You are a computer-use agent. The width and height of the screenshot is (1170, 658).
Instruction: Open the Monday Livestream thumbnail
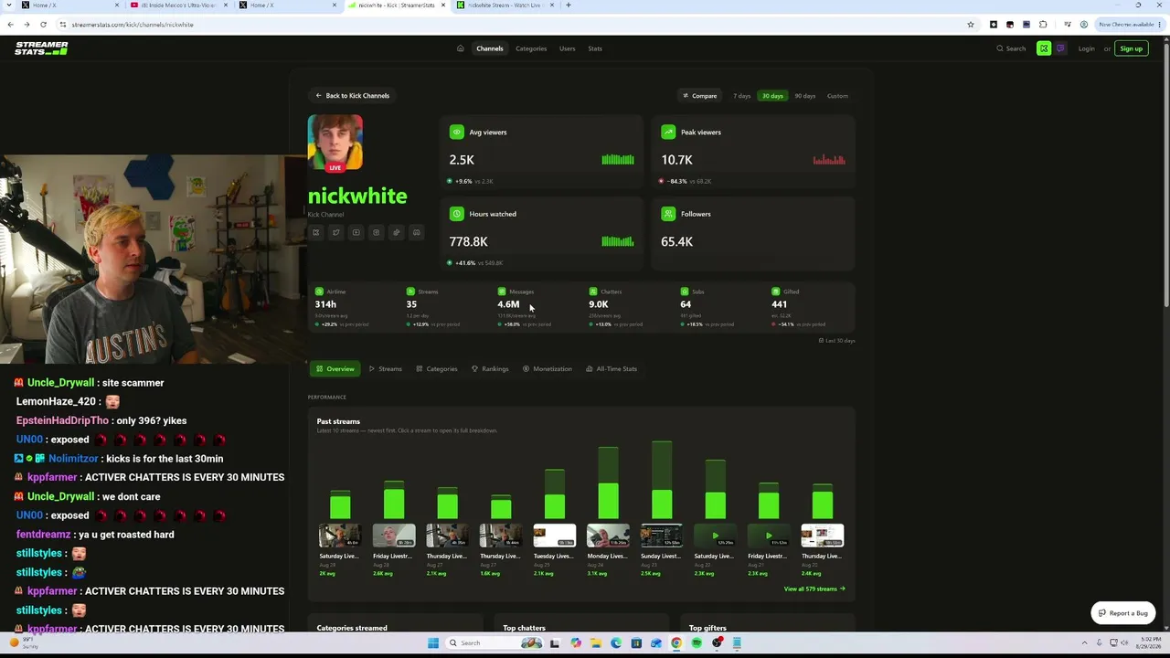(x=608, y=536)
